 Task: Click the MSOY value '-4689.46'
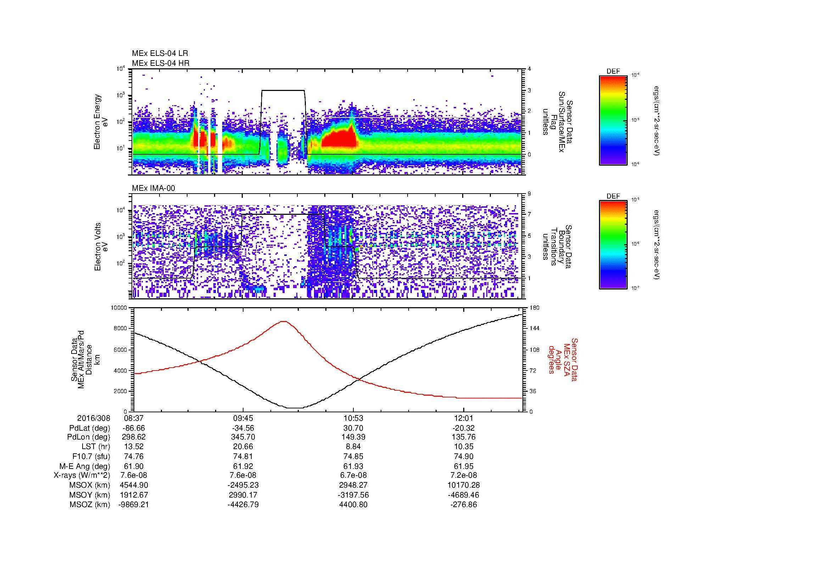[464, 495]
